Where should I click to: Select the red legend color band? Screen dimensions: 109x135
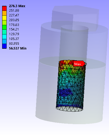click(4, 8)
